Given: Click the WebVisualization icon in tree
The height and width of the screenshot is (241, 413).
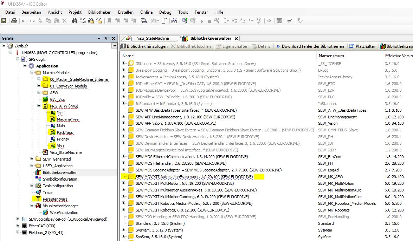Looking at the screenshot, I should coord(45,213).
